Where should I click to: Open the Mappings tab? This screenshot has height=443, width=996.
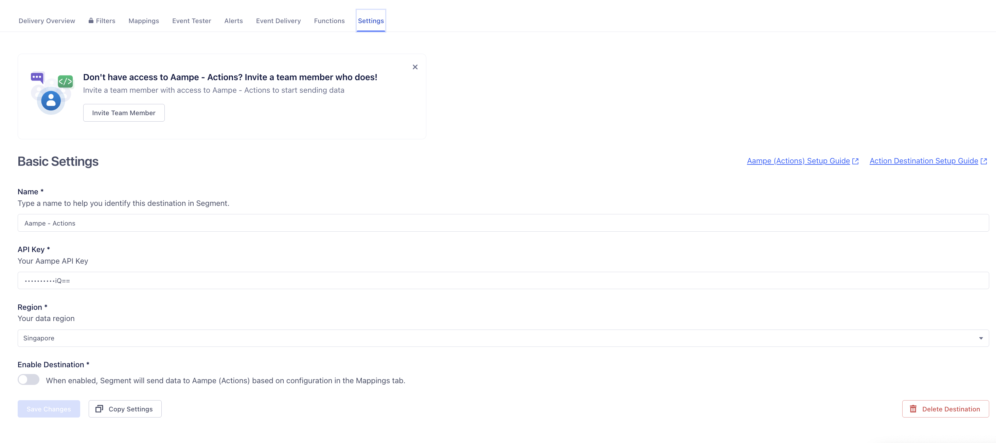click(143, 21)
